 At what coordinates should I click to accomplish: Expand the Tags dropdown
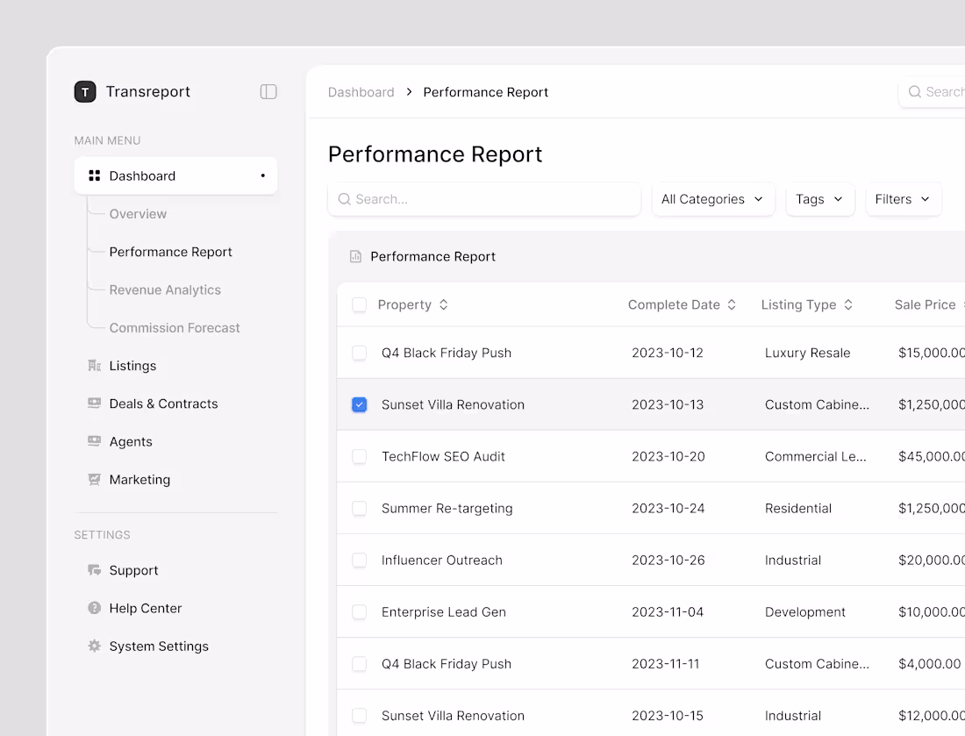pyautogui.click(x=819, y=199)
